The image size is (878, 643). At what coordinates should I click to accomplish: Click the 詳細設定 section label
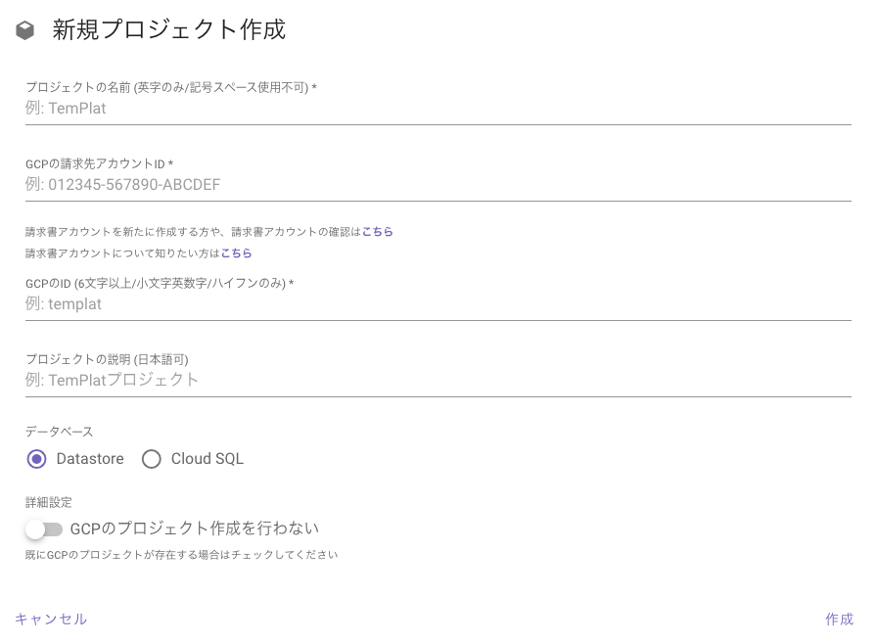click(x=49, y=502)
